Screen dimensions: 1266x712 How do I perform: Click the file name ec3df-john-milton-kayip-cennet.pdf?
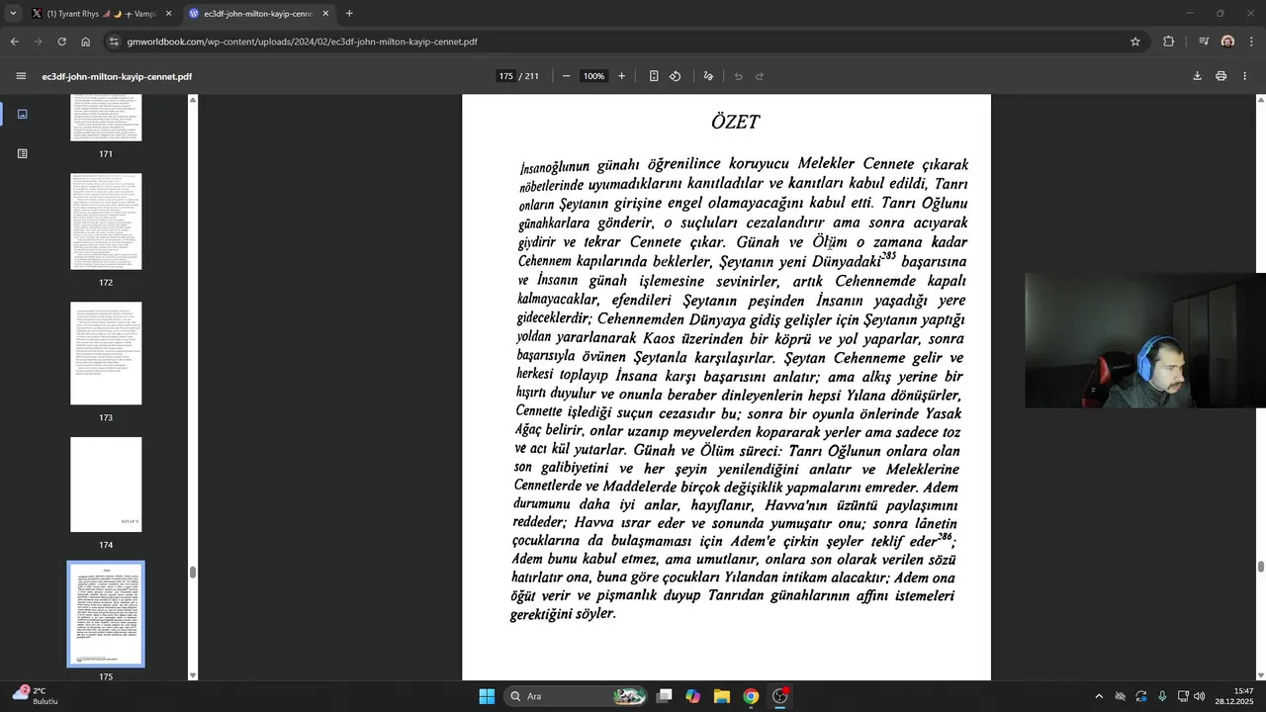117,76
